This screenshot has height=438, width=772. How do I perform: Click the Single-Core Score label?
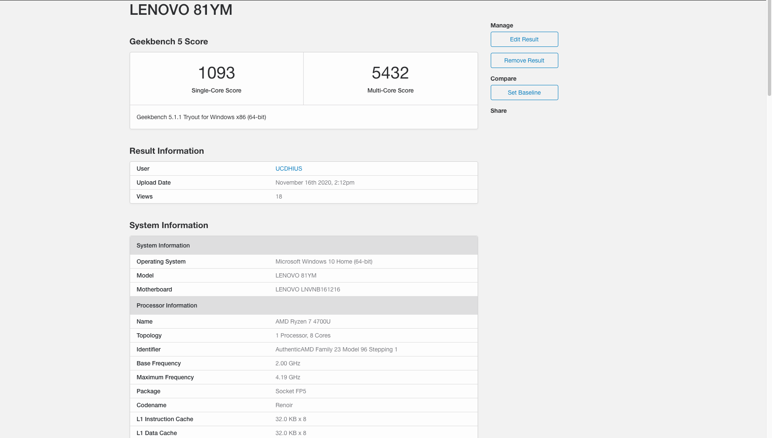pos(216,90)
